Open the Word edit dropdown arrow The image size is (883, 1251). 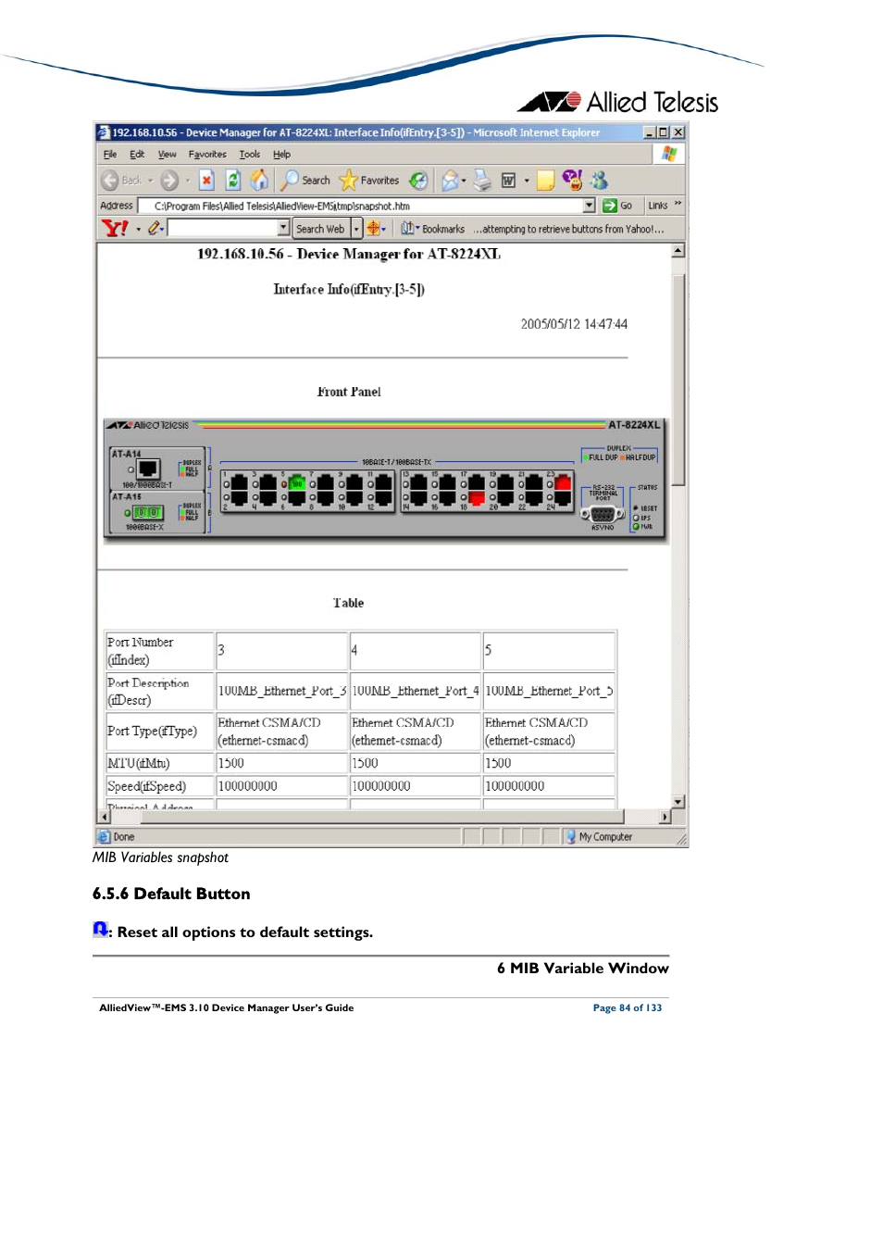pyautogui.click(x=527, y=181)
